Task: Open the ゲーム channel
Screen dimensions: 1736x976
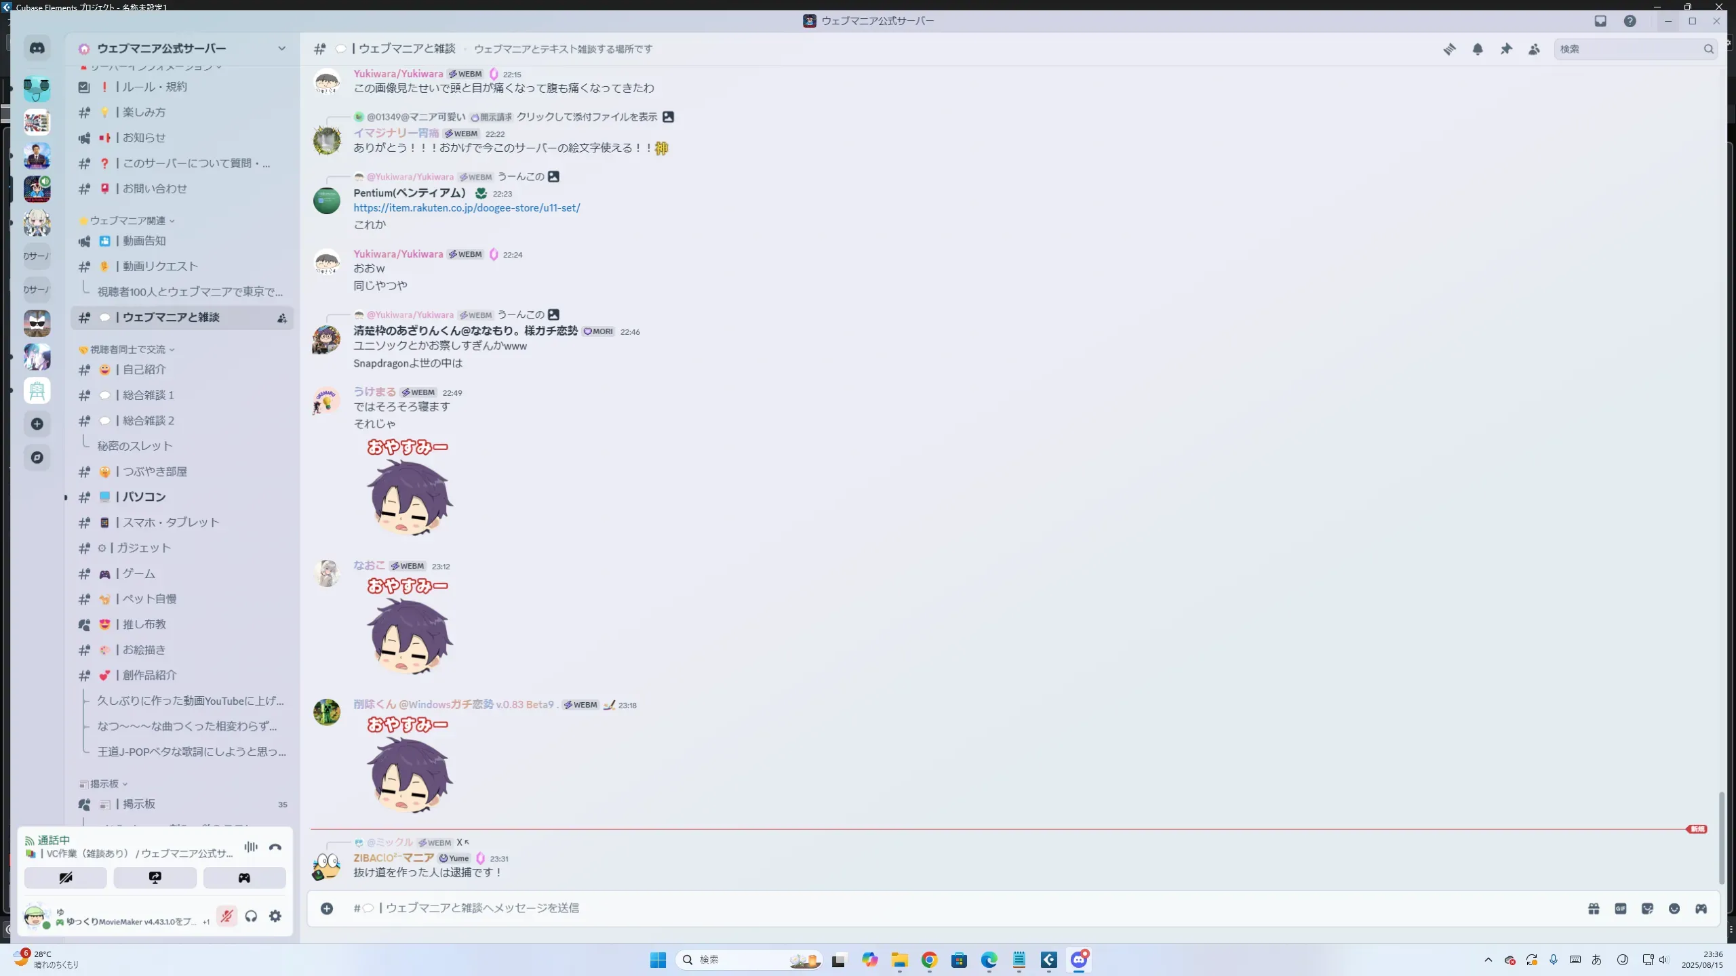Action: click(138, 573)
